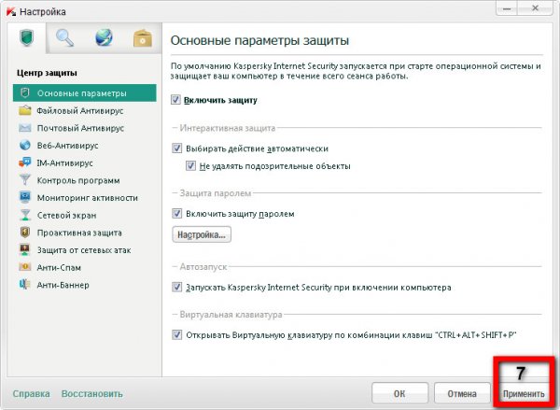The width and height of the screenshot is (560, 410).
Task: Click the Мониторинг активности monitor icon
Action: (24, 197)
